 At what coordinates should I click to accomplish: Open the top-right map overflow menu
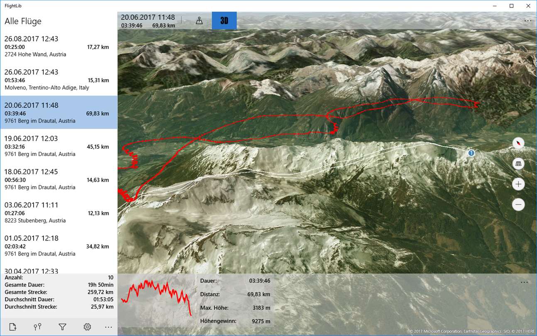pyautogui.click(x=527, y=20)
